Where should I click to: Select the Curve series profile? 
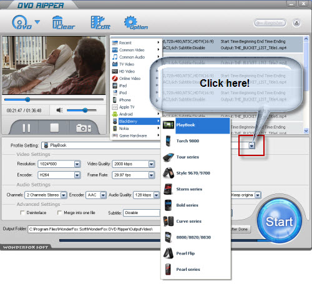click(x=196, y=221)
